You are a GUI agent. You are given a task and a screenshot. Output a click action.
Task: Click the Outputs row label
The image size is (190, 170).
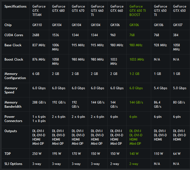(x=11, y=131)
